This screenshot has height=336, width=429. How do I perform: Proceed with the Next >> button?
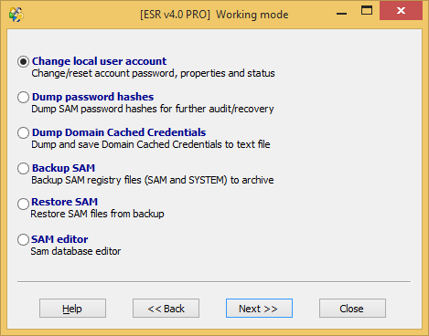[259, 309]
